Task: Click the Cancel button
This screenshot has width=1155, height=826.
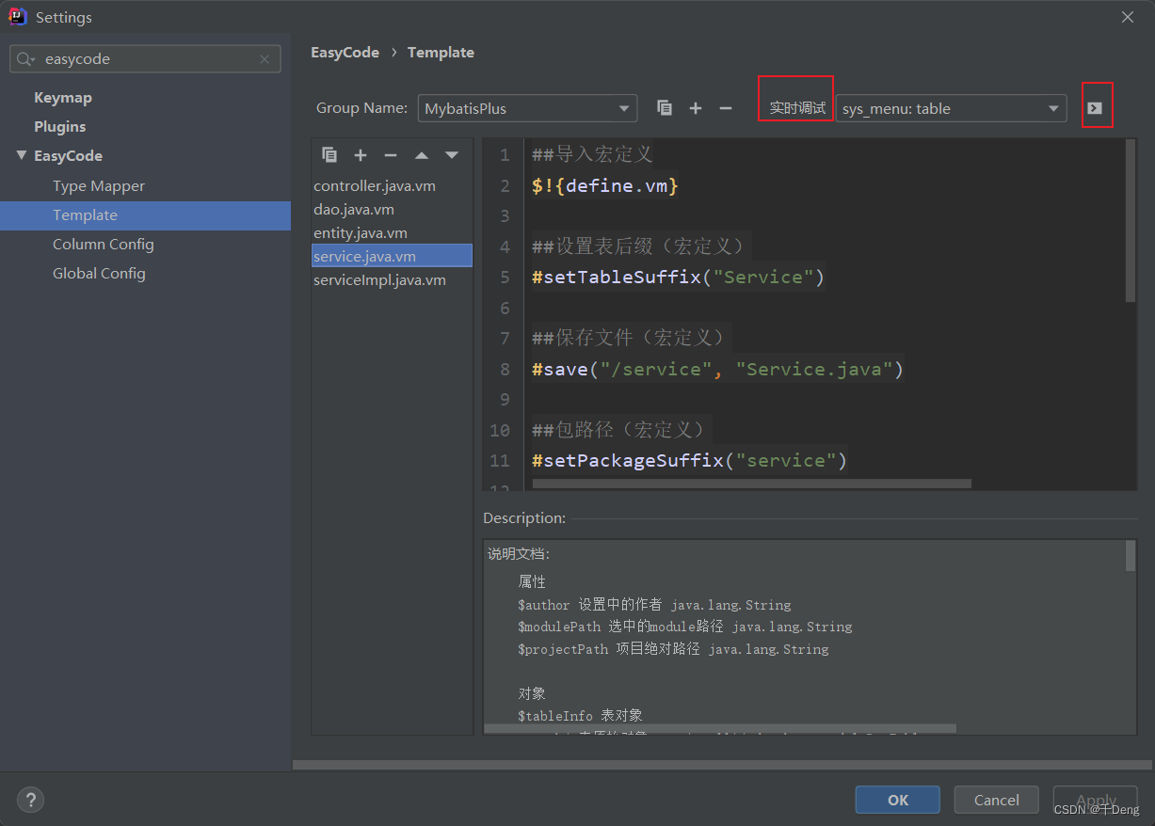Action: [x=996, y=800]
